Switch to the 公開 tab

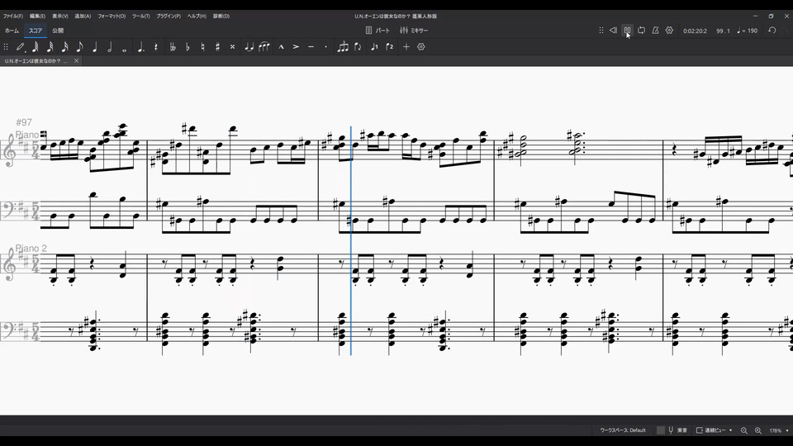point(58,31)
